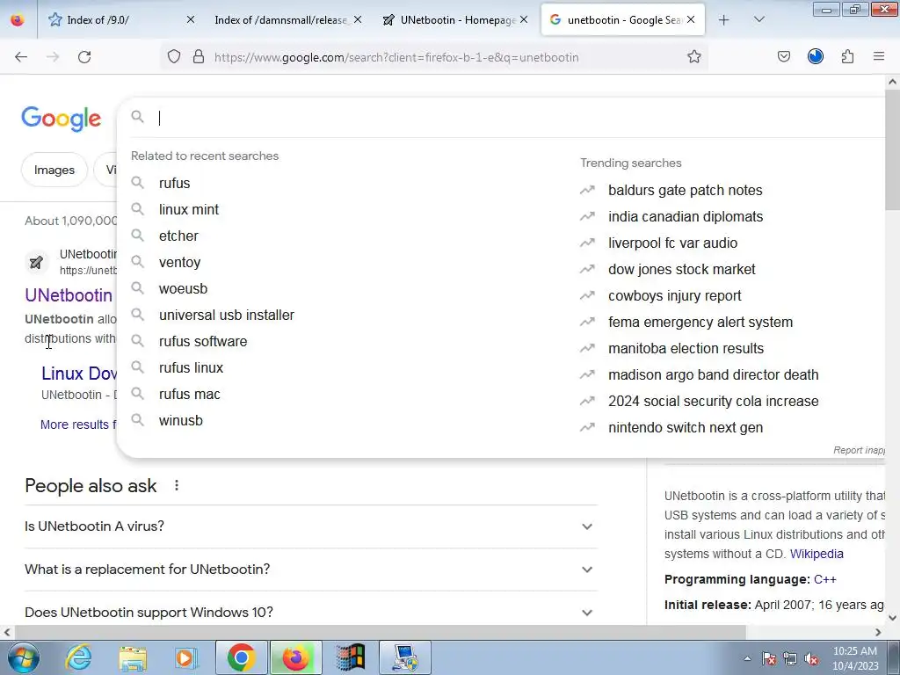Expand Is UNetbootin A virus question
This screenshot has height=675, width=900.
coord(311,526)
